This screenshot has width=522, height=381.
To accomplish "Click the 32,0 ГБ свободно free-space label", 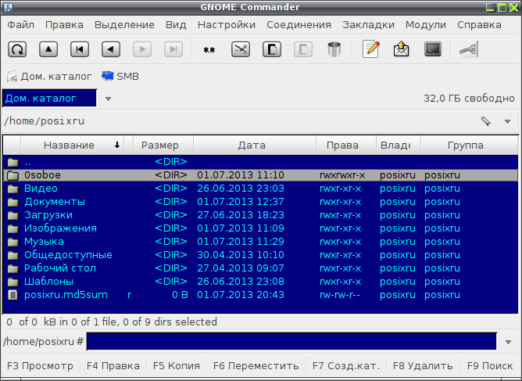I will tap(469, 99).
